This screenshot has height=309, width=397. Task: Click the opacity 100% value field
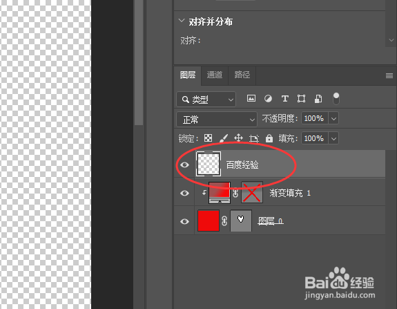point(315,118)
